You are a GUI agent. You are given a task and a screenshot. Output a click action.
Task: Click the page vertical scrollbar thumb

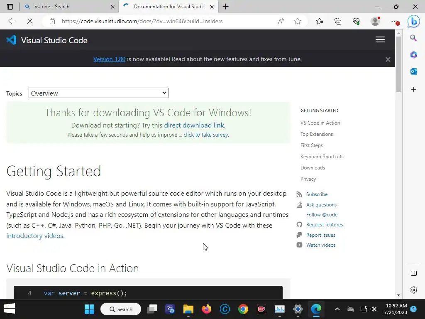click(x=398, y=64)
